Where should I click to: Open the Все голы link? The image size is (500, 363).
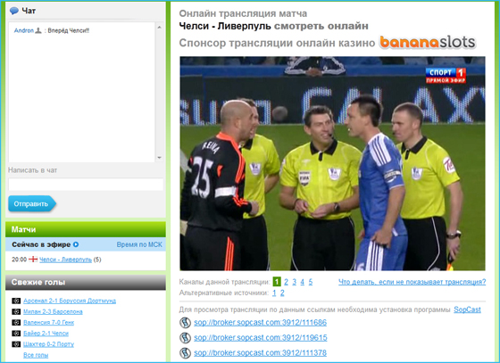coord(36,355)
